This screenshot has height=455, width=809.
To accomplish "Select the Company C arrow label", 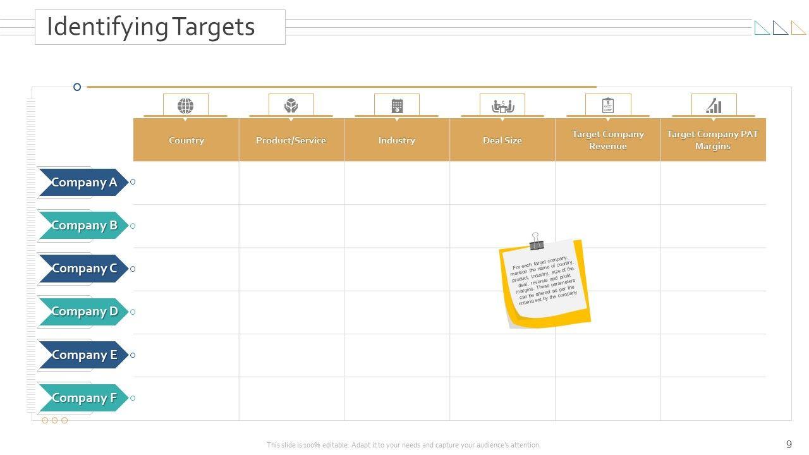I will (83, 269).
